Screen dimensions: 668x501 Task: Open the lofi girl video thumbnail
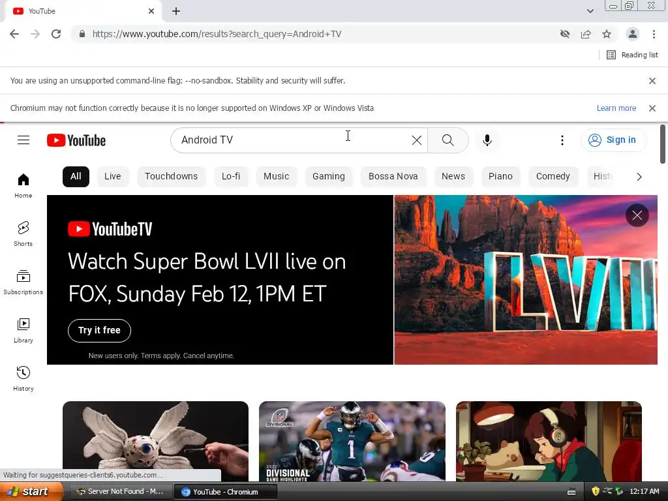[549, 441]
